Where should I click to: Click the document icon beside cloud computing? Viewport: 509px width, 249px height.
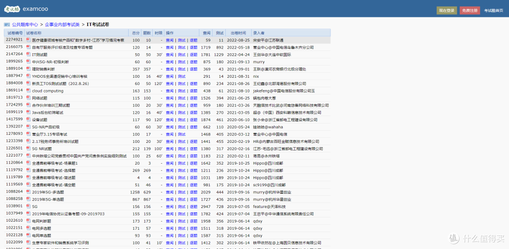coord(28,91)
